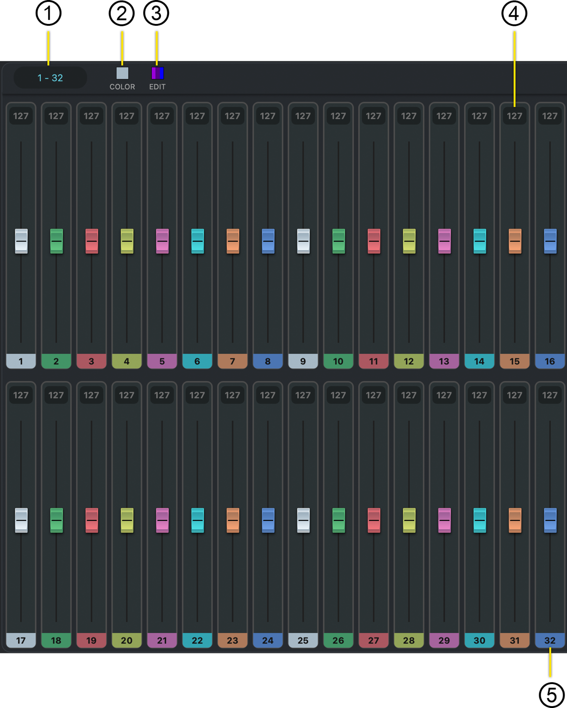567x708 pixels.
Task: Click the pink fader handle on channel 5
Action: pos(162,241)
